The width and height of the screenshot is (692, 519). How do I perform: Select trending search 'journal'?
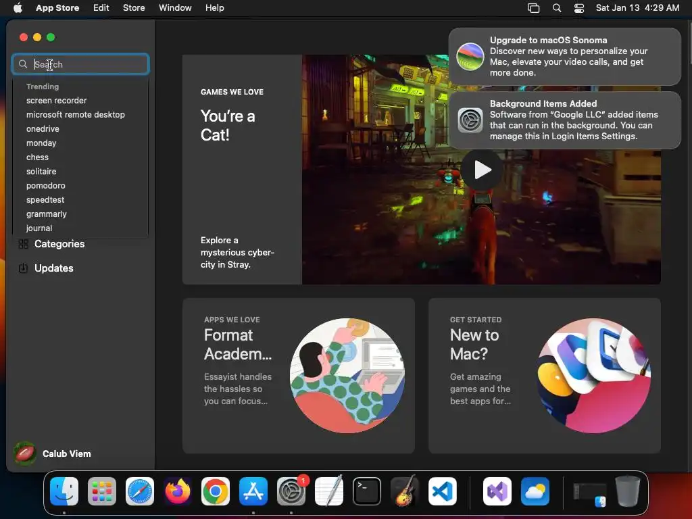pyautogui.click(x=39, y=228)
